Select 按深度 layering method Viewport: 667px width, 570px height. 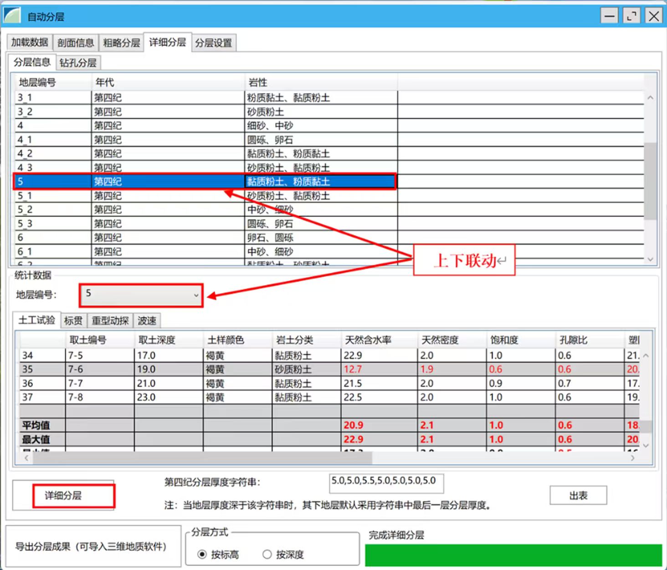tap(267, 555)
